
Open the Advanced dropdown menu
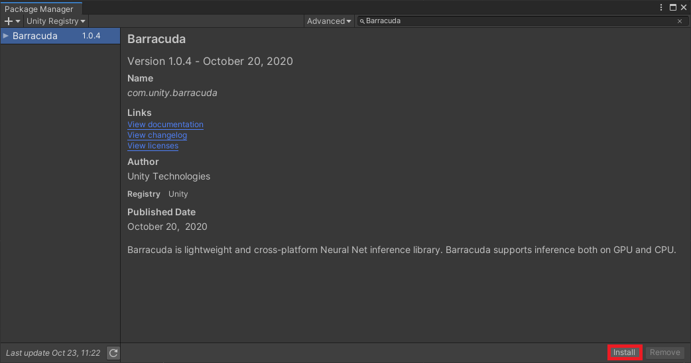coord(329,21)
